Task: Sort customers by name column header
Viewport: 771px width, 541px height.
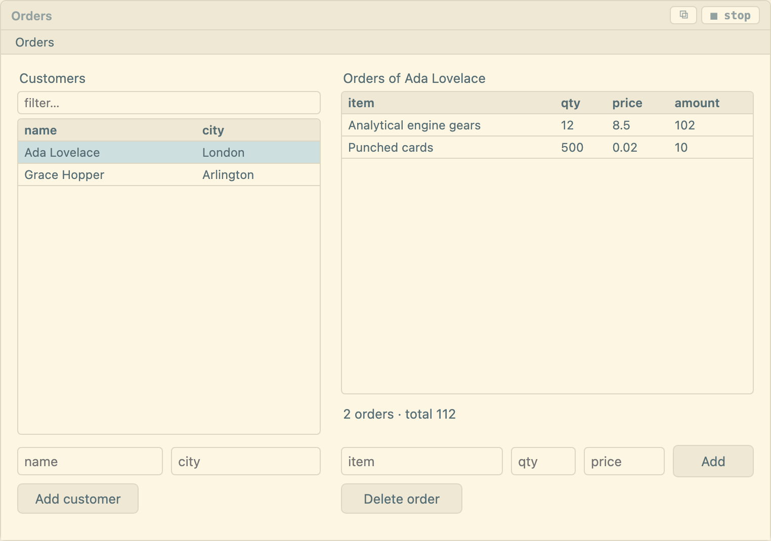Action: pyautogui.click(x=40, y=130)
